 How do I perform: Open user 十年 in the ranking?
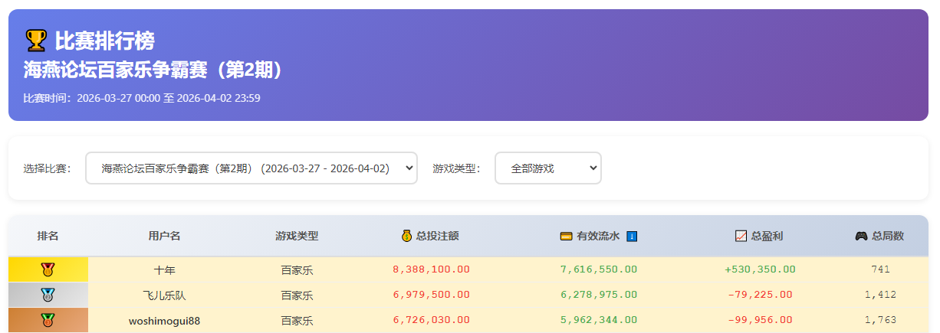point(165,269)
